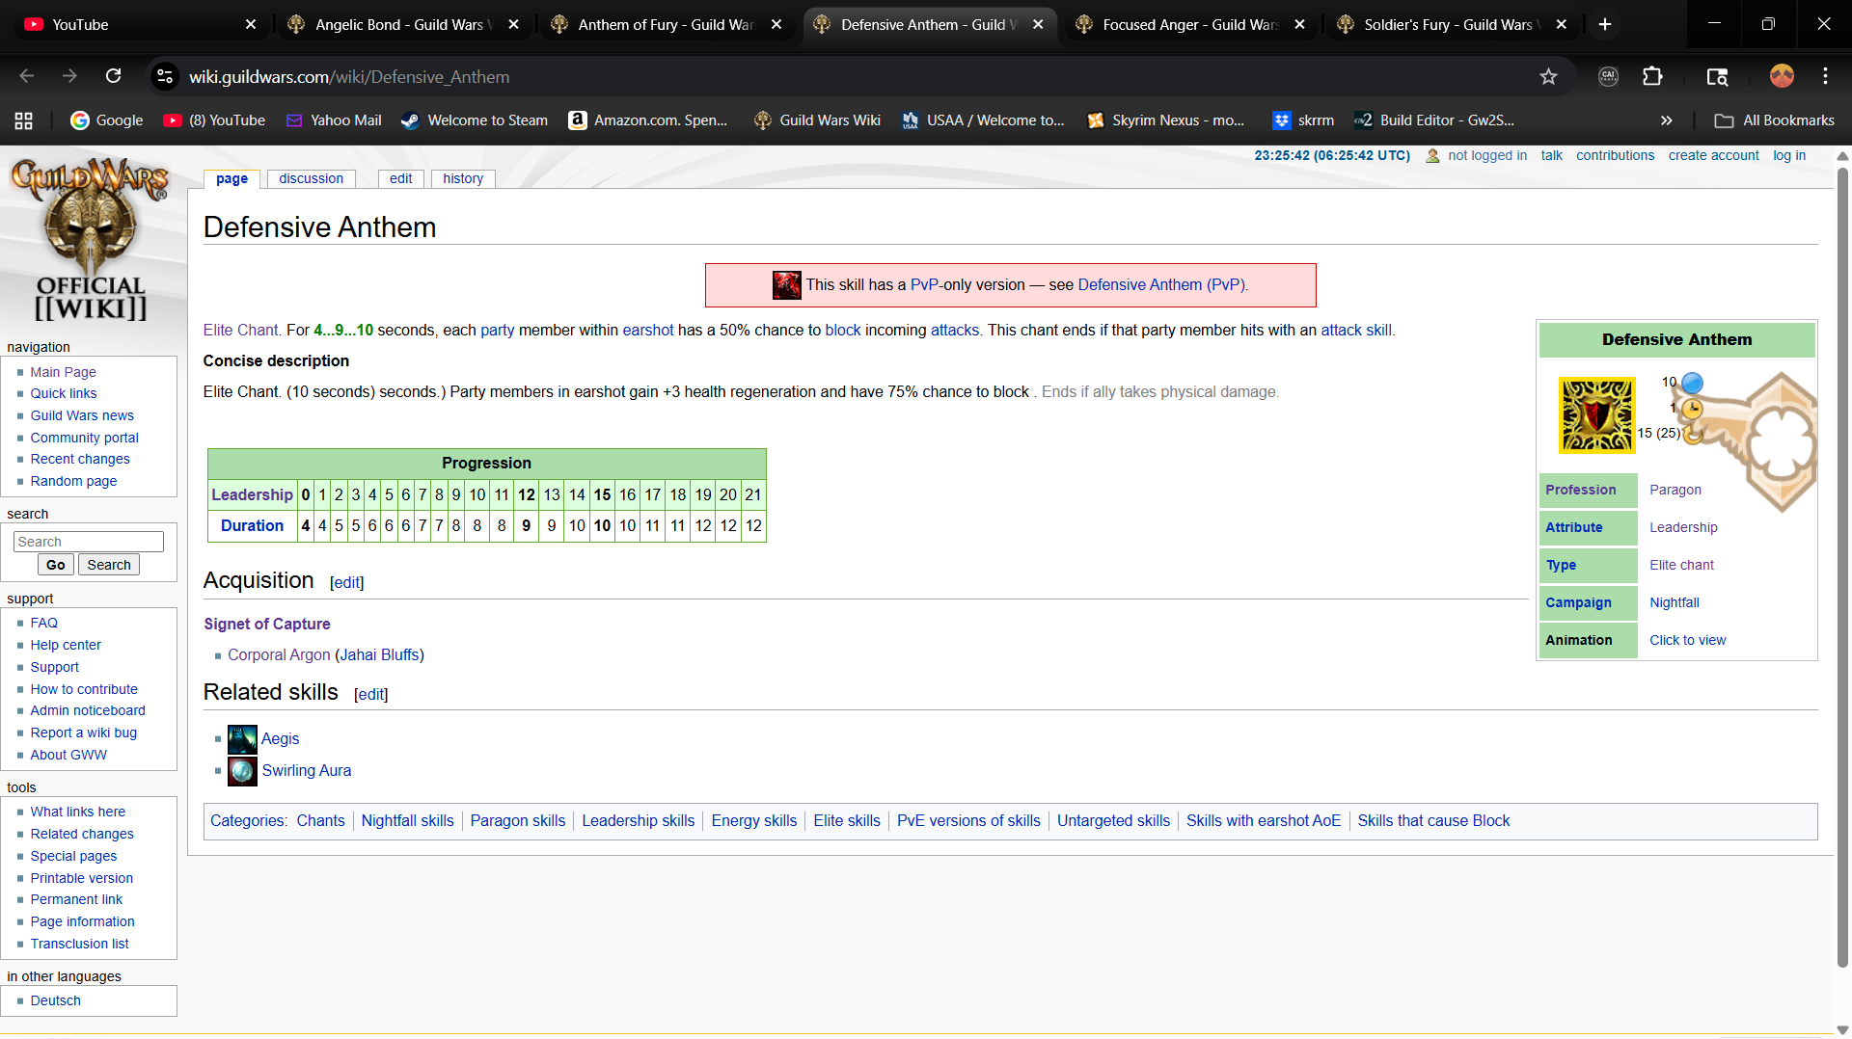Screen dimensions: 1852x1039
Task: Open the Elite Chant link in description
Action: coord(240,331)
